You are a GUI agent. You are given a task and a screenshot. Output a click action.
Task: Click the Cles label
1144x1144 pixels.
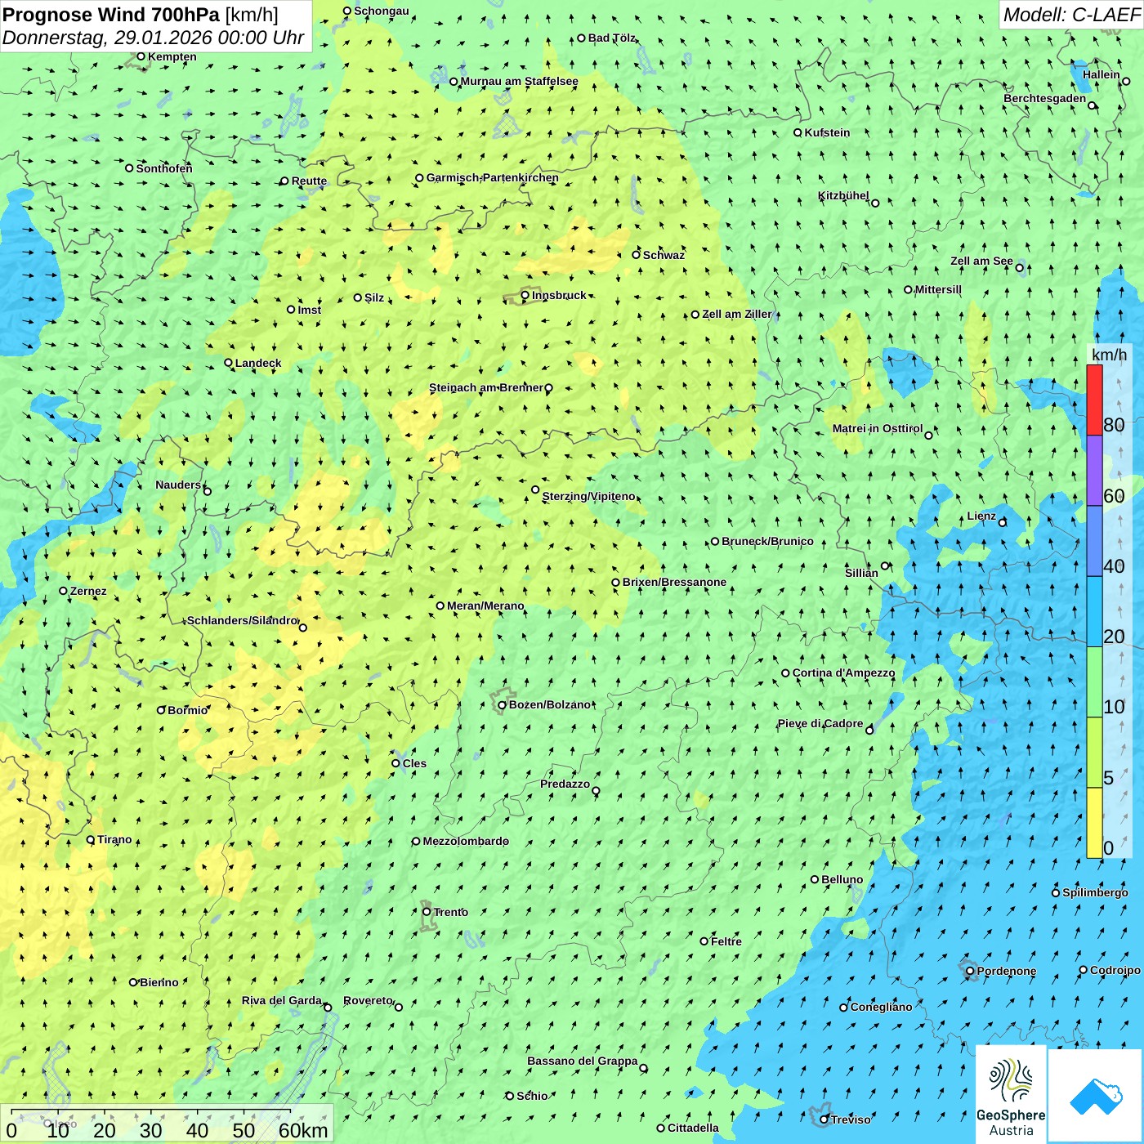pos(414,763)
